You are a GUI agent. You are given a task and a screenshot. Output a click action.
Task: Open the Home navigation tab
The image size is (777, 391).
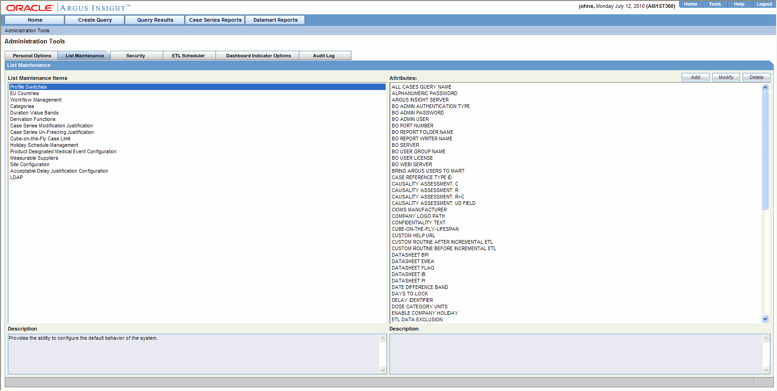click(35, 20)
